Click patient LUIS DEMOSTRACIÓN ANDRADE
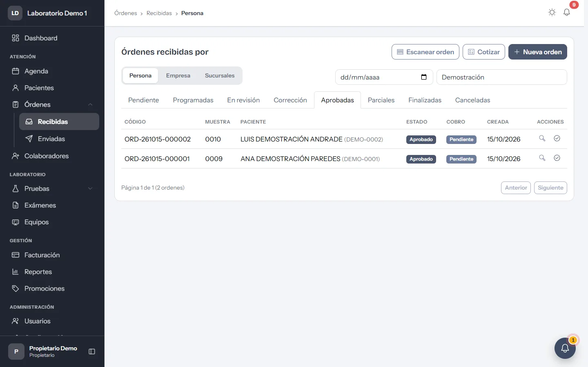 pos(292,139)
